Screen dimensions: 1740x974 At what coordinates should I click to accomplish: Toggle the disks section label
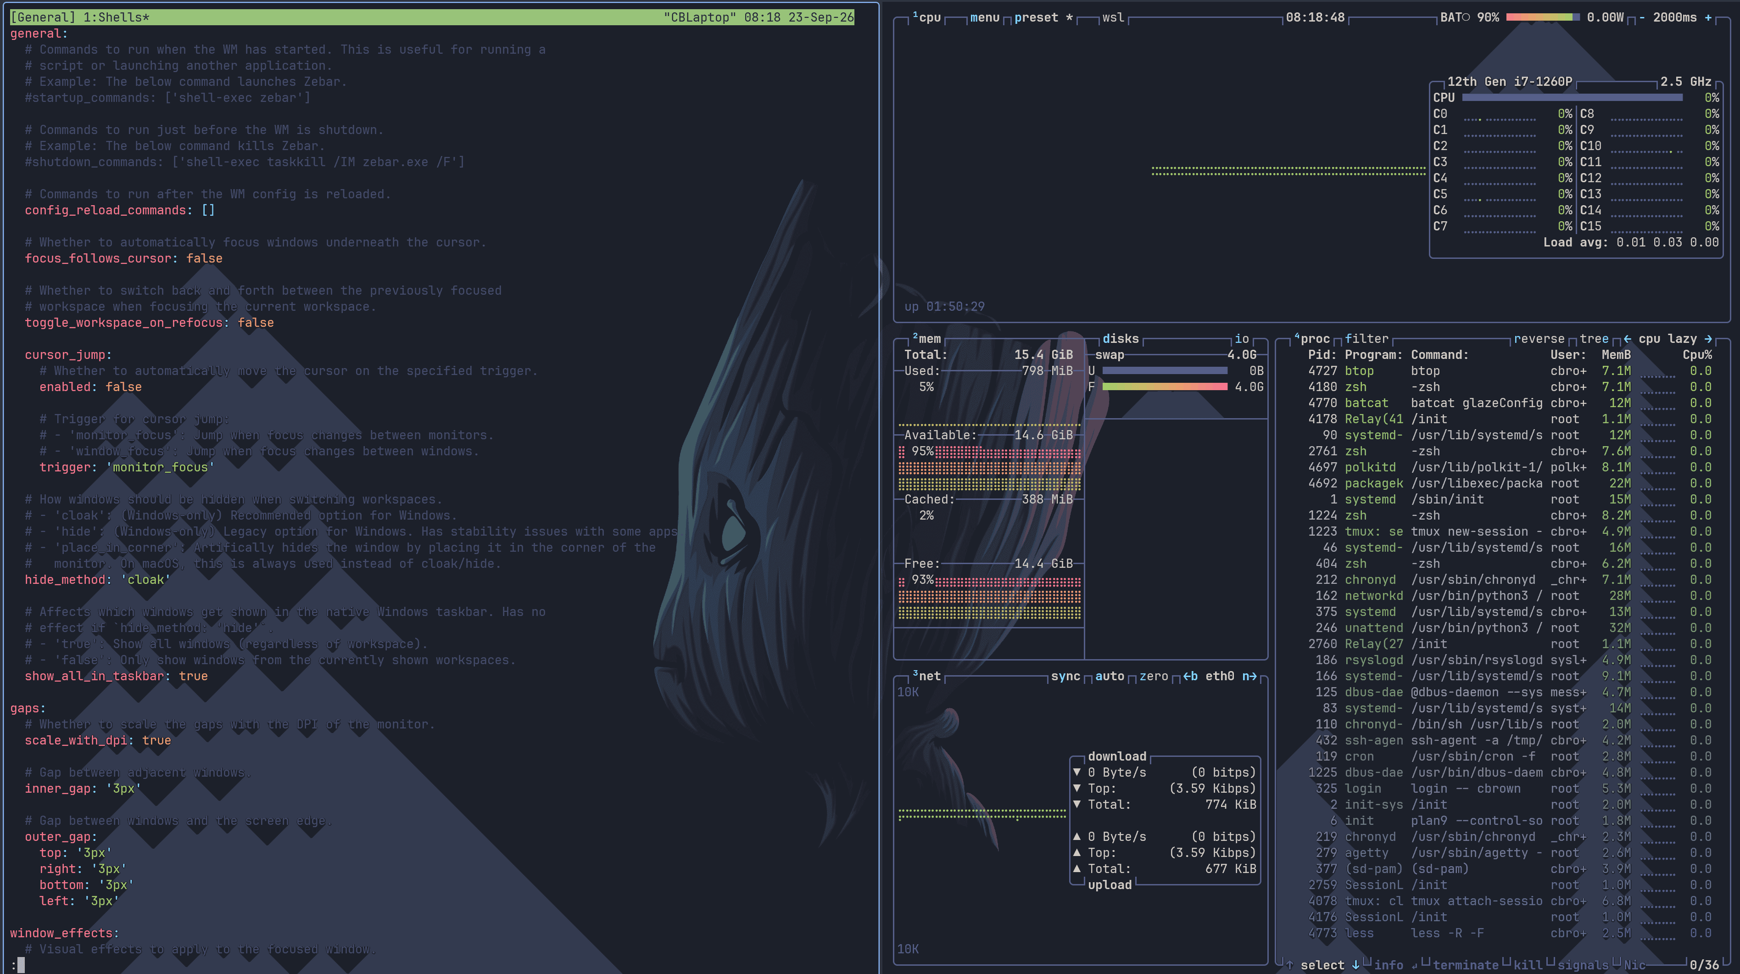[x=1121, y=338]
